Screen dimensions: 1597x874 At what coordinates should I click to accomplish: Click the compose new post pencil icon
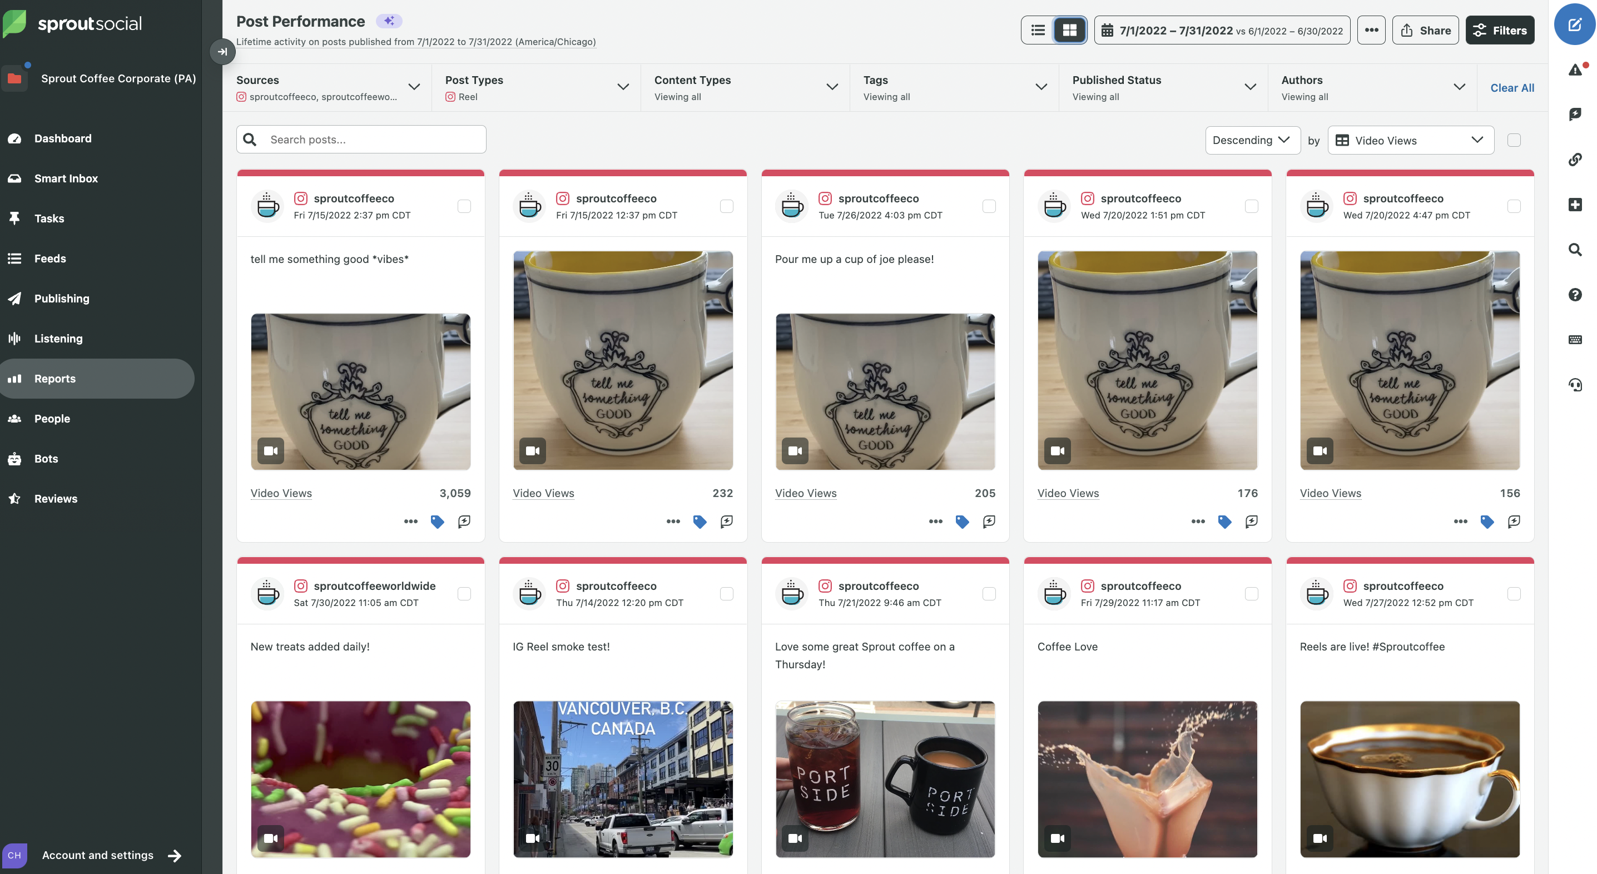tap(1574, 25)
